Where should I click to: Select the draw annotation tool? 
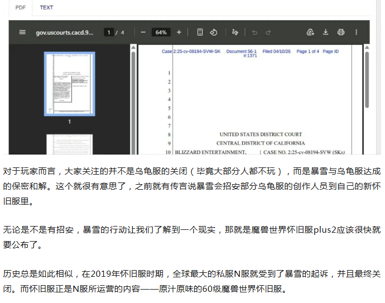pyautogui.click(x=235, y=32)
